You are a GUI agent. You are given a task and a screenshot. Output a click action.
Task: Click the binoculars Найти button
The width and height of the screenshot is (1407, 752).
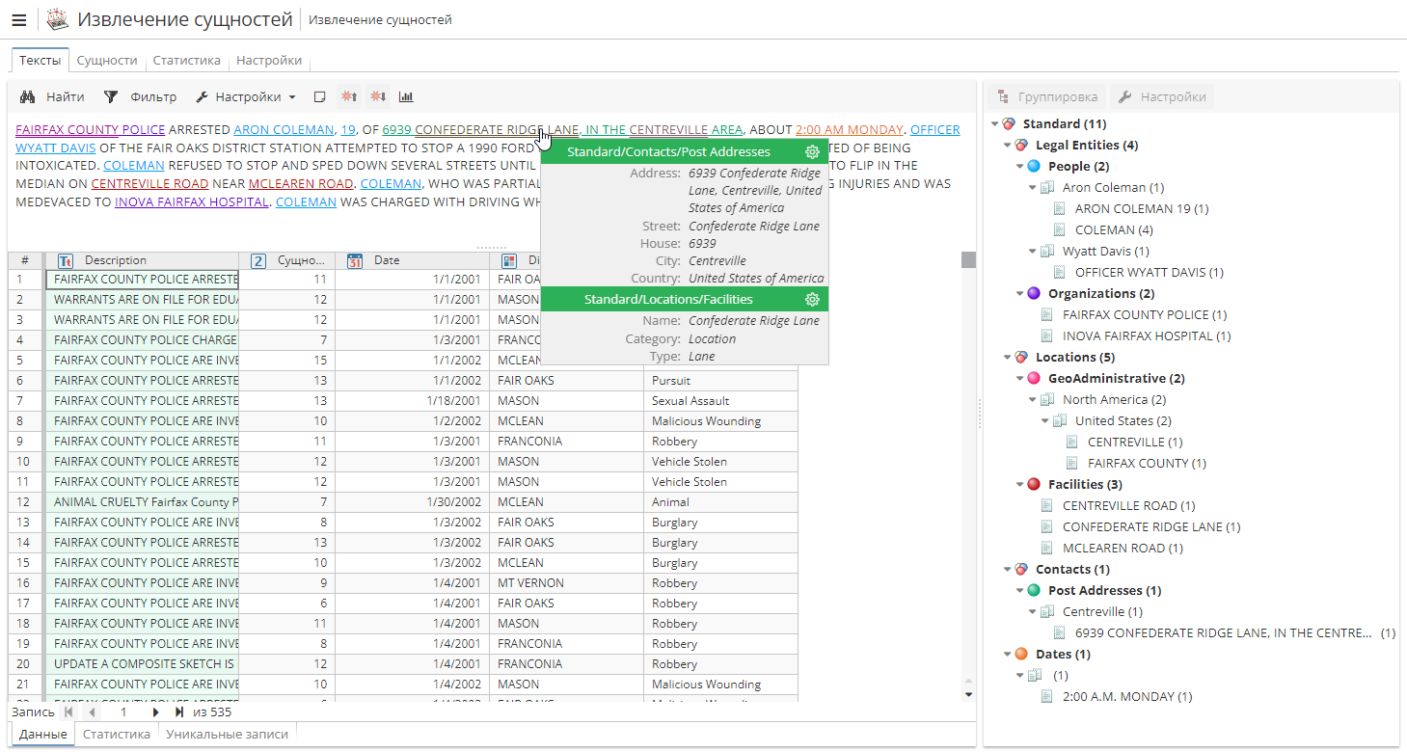point(52,96)
